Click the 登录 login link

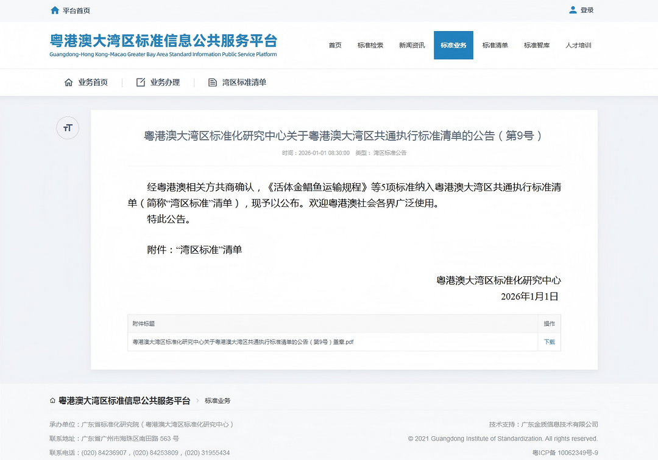tap(587, 10)
